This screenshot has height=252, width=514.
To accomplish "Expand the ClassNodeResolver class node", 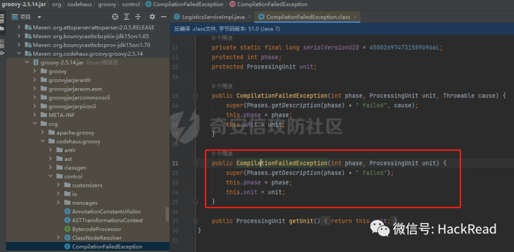I will 59,238.
